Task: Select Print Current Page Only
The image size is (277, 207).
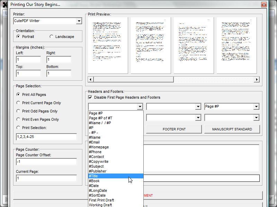Action: (18, 103)
